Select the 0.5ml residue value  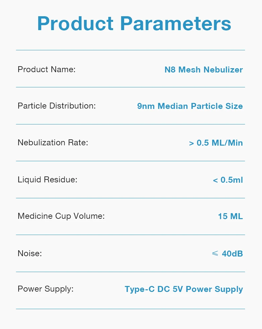pos(231,180)
